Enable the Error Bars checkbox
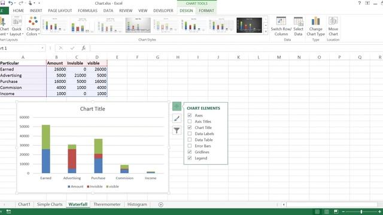This screenshot has height=215, width=383. [x=190, y=146]
